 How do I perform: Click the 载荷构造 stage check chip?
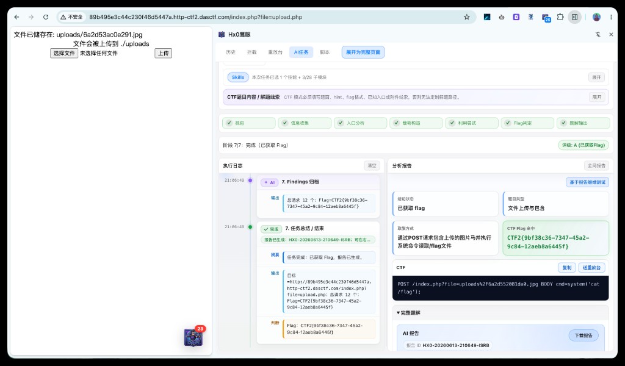pos(416,123)
